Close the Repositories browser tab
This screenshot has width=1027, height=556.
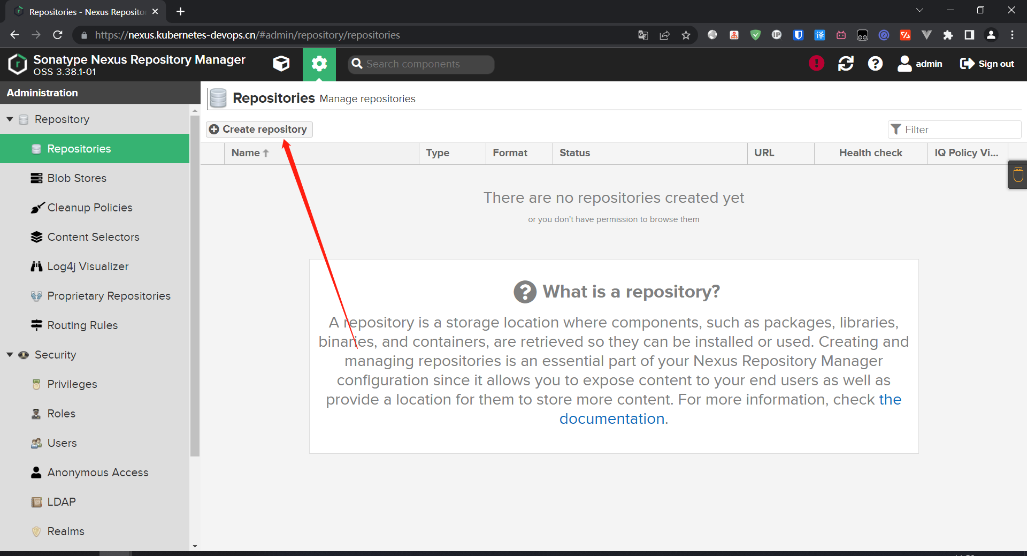[x=155, y=11]
